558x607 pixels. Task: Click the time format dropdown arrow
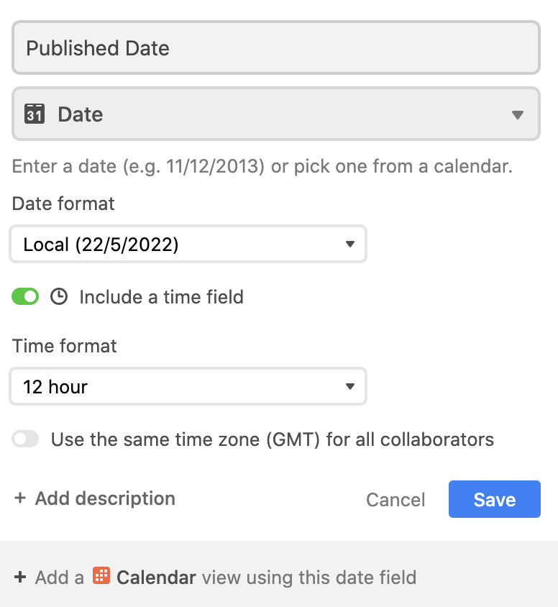point(349,387)
